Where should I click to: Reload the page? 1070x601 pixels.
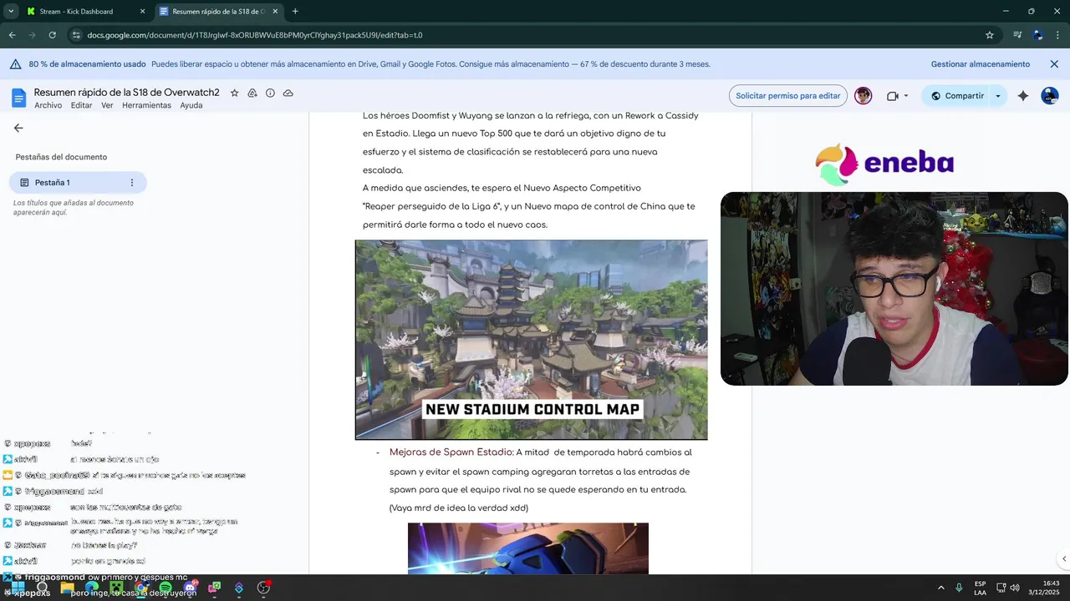tap(52, 35)
